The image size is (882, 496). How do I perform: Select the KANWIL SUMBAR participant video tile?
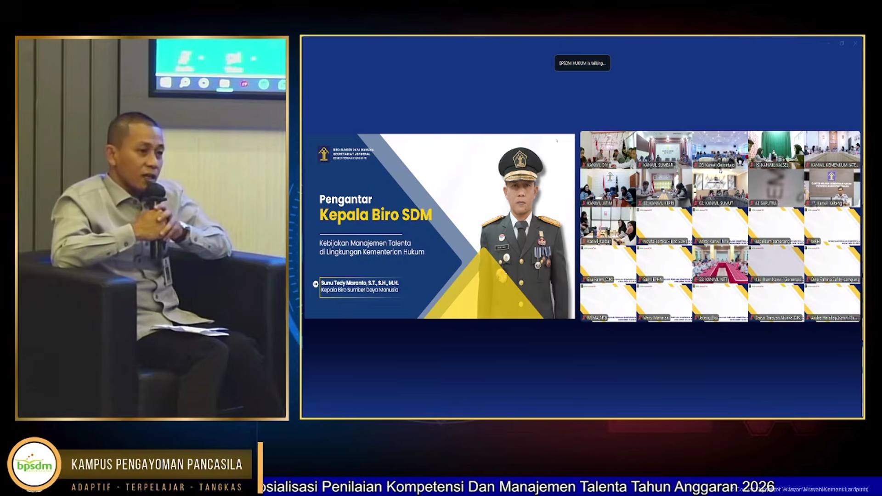(x=664, y=150)
